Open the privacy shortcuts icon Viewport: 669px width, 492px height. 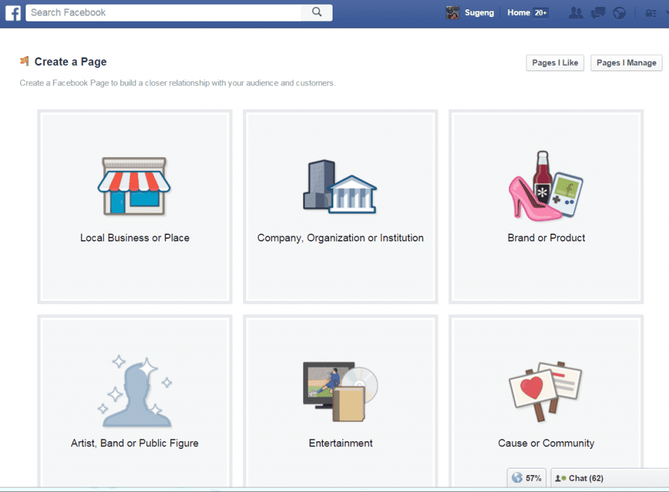point(651,14)
